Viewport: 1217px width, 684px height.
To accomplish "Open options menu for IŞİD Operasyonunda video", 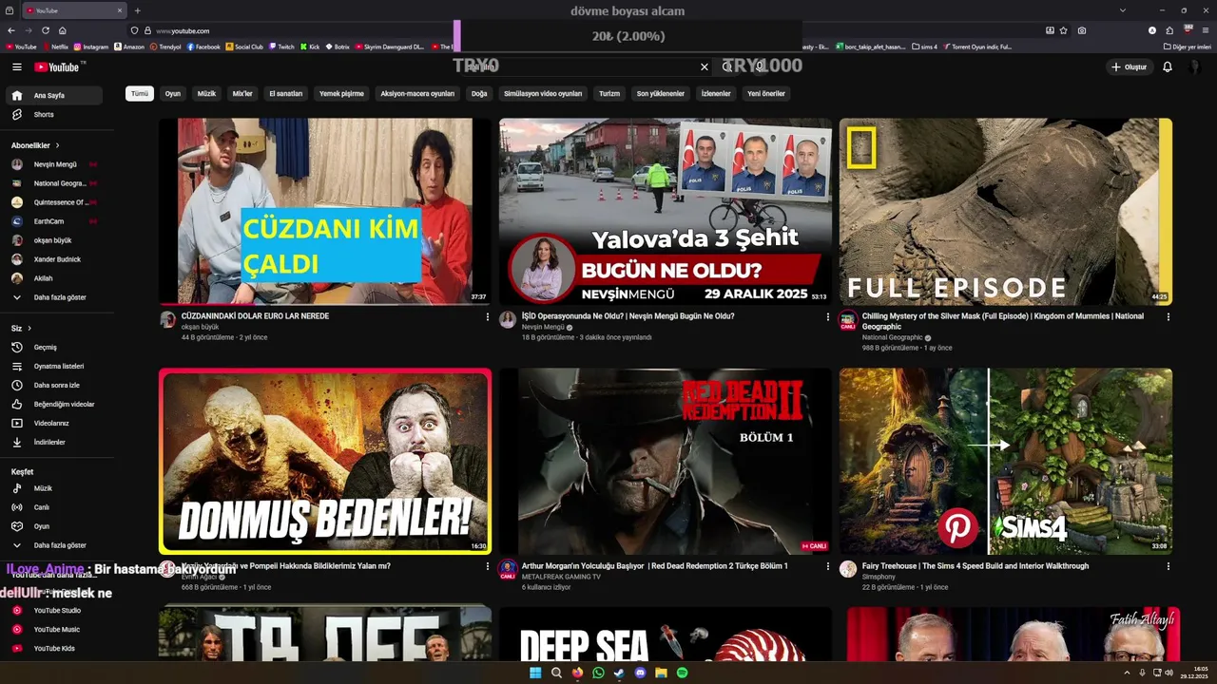I will (x=827, y=316).
